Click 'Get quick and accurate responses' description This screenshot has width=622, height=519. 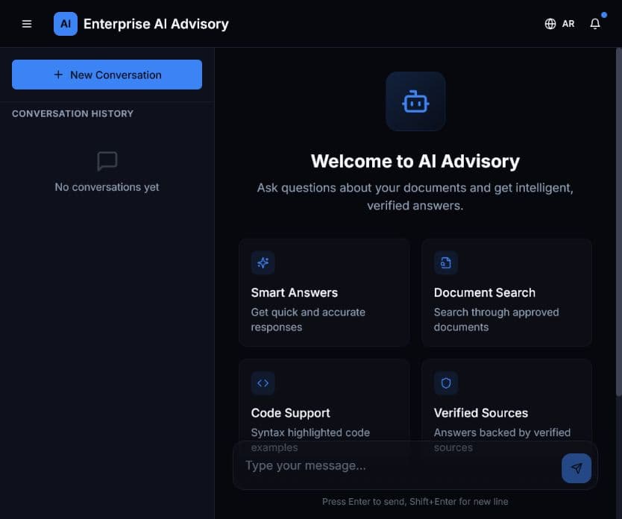(308, 320)
